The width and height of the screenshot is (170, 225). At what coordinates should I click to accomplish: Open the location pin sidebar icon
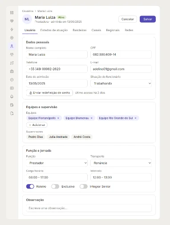[12, 38]
